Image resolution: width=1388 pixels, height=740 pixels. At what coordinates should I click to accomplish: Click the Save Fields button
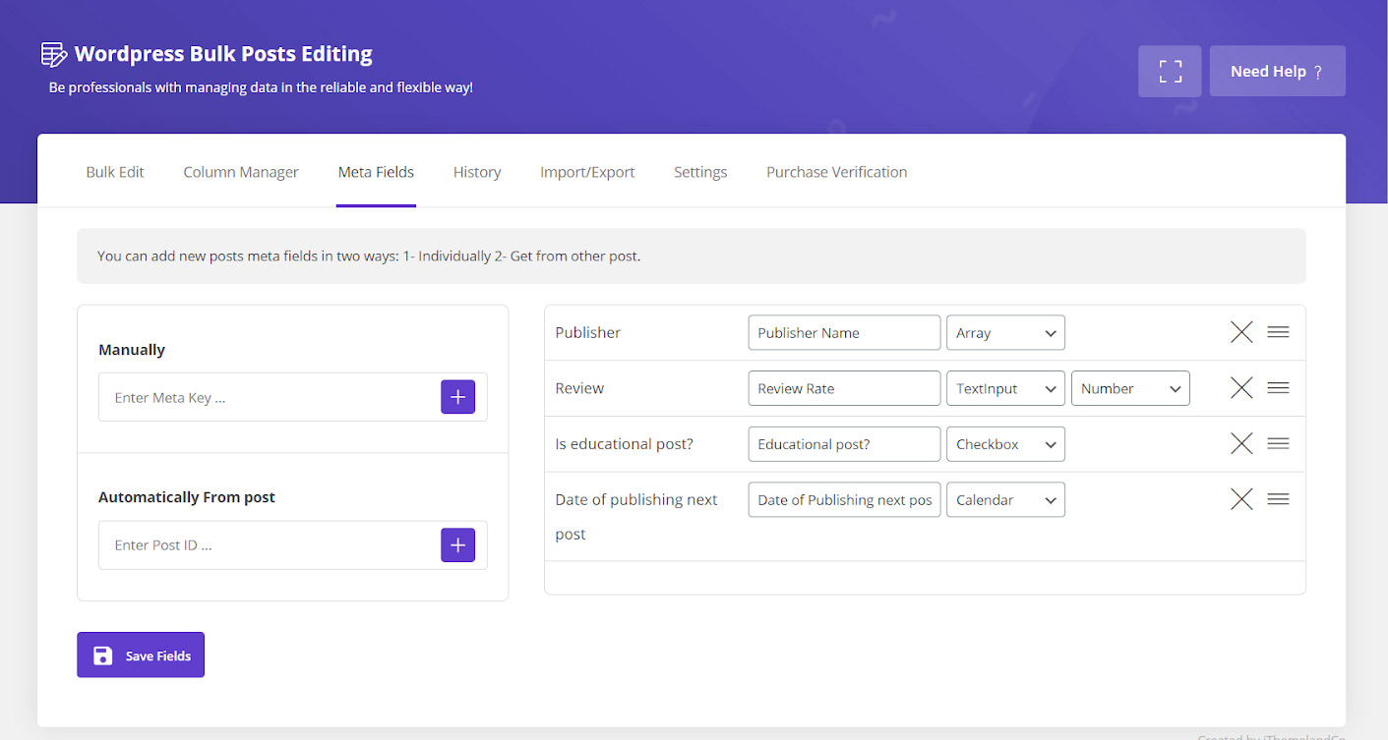click(141, 655)
